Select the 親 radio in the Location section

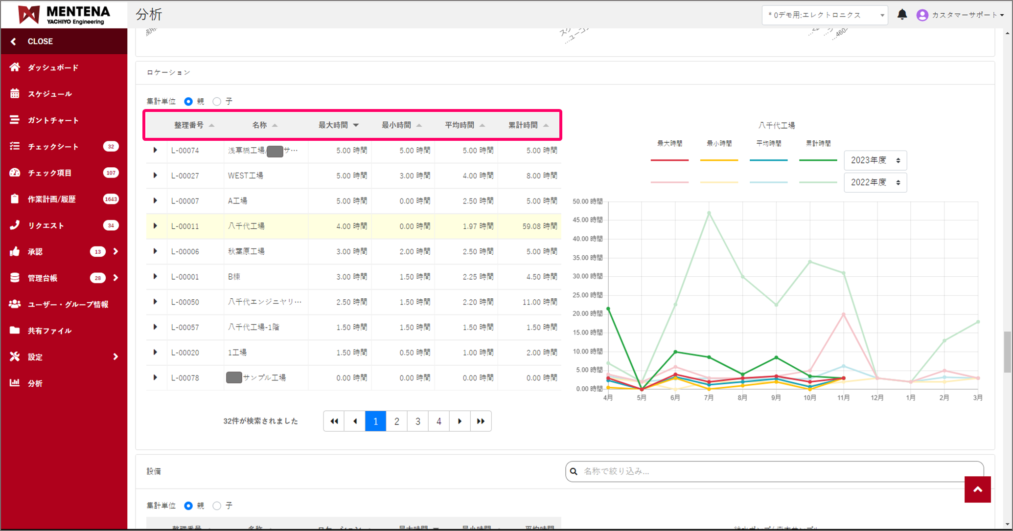188,102
